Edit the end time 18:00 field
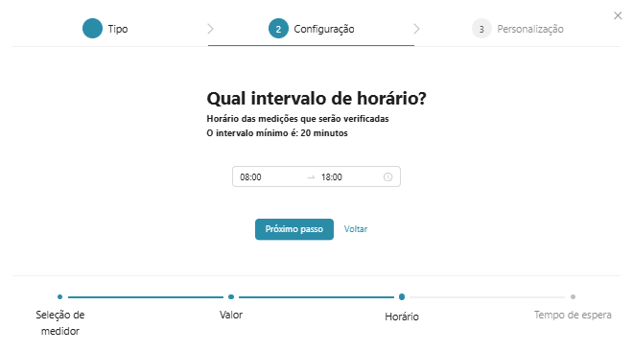The width and height of the screenshot is (633, 352). pos(349,177)
